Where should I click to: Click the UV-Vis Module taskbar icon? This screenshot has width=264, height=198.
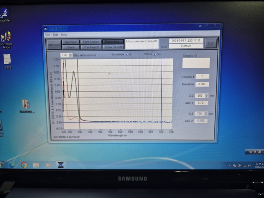coord(60,165)
